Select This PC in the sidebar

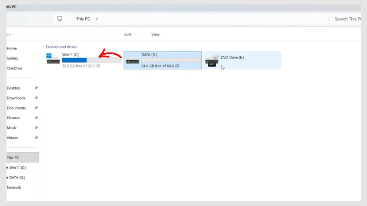[23, 157]
